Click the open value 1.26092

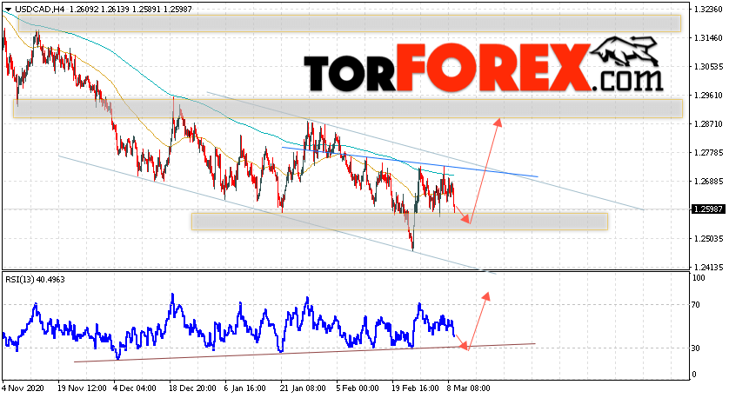coord(84,10)
